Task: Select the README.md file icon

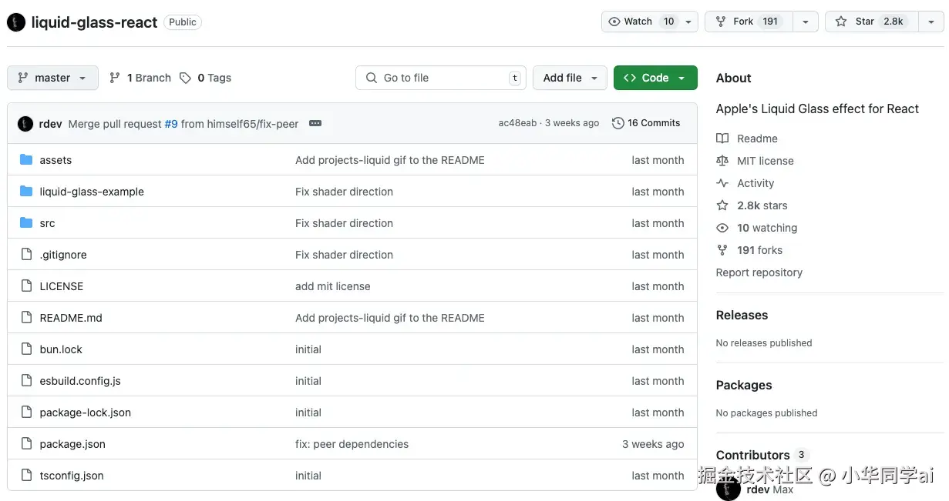Action: [26, 318]
